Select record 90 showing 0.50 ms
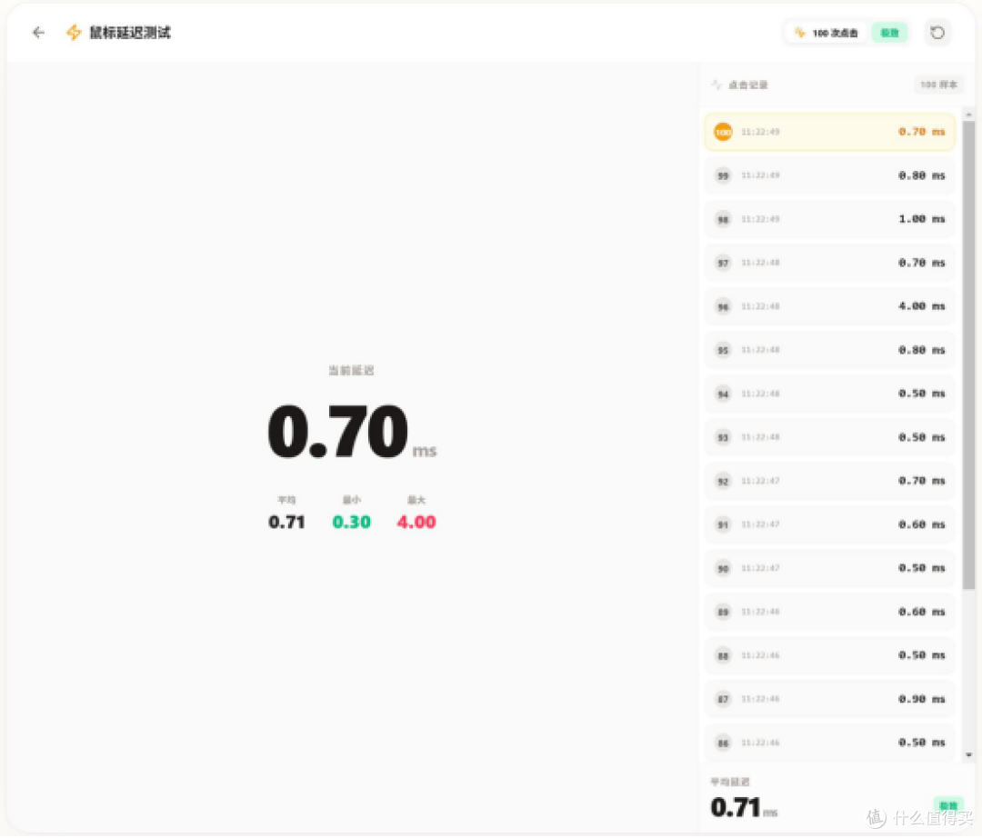Viewport: 982px width, 838px height. click(x=829, y=568)
